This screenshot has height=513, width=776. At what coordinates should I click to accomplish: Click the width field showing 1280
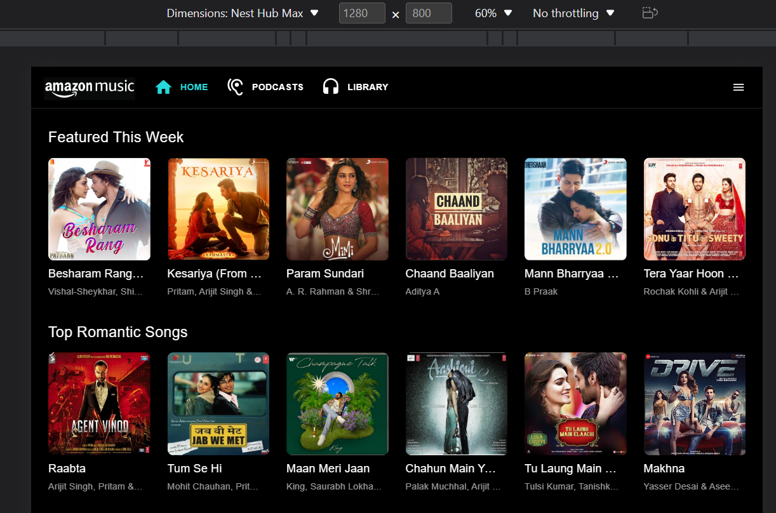362,13
